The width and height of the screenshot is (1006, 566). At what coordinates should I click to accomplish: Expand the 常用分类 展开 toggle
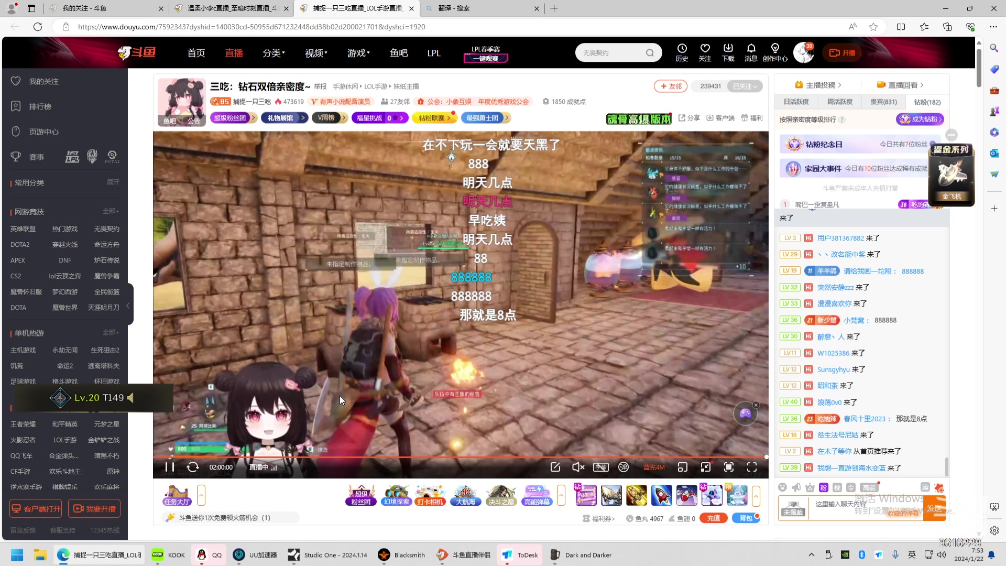113,182
